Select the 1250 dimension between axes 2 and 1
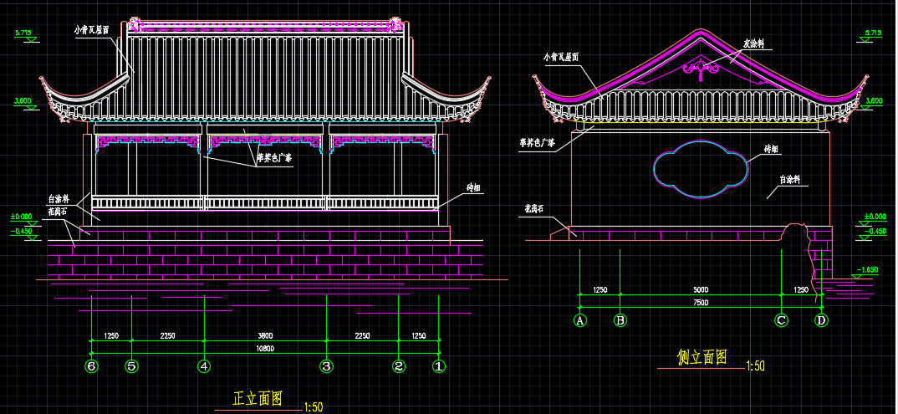Viewport: 898px width, 414px height. coord(418,335)
